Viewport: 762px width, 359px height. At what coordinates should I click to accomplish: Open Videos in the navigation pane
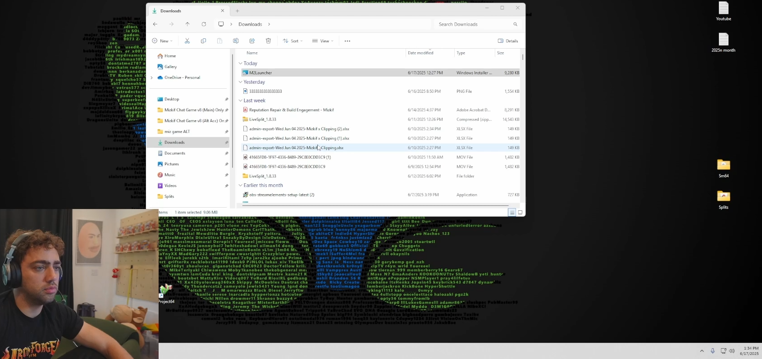170,186
